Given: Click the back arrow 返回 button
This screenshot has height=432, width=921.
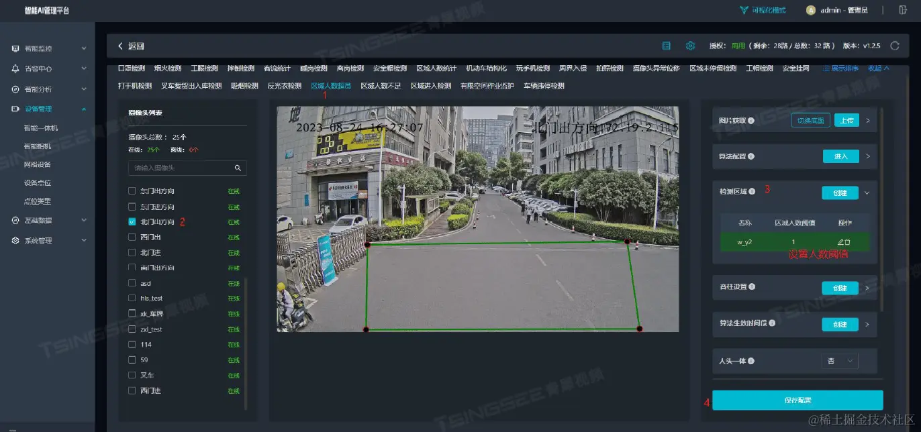Looking at the screenshot, I should 131,46.
